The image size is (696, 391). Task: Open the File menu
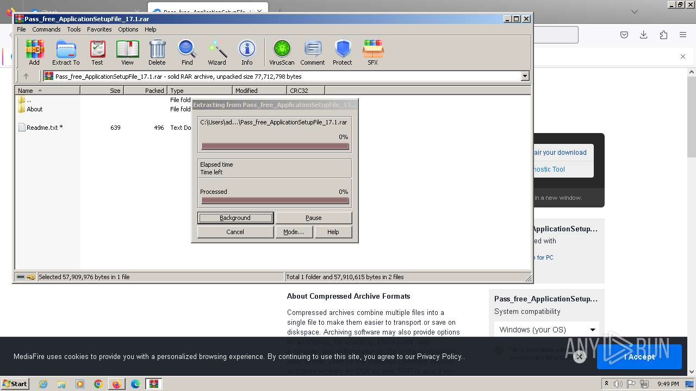pos(21,29)
